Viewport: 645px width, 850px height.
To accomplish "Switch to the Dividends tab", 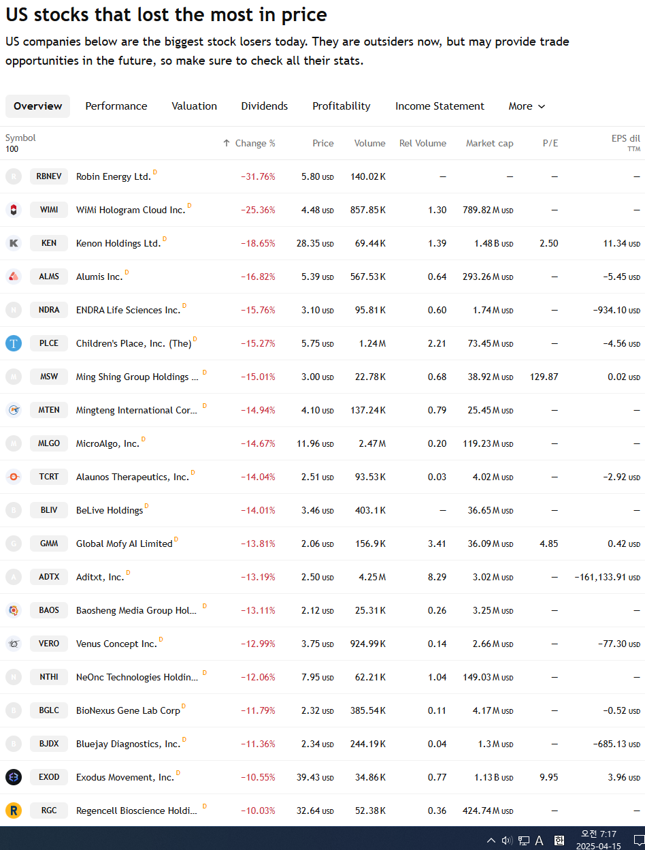I will pyautogui.click(x=265, y=106).
